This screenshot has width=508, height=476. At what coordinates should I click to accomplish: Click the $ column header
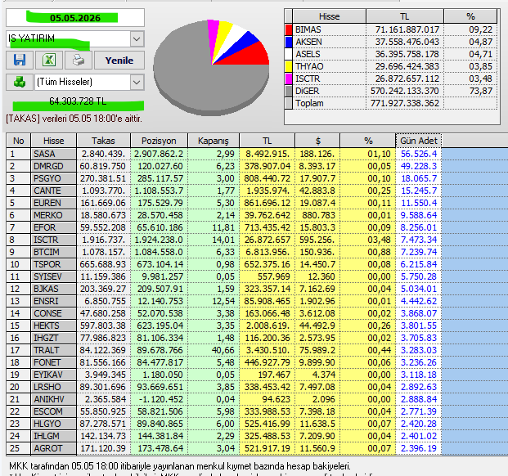[317, 141]
